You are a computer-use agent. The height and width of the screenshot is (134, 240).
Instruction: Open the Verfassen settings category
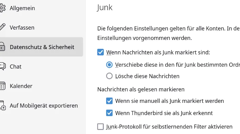point(41,27)
